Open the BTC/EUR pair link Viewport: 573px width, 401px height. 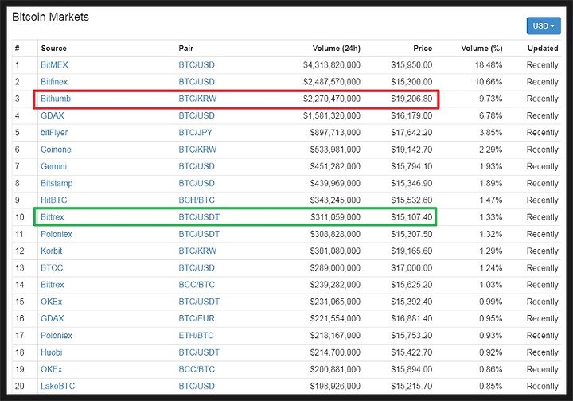(197, 318)
